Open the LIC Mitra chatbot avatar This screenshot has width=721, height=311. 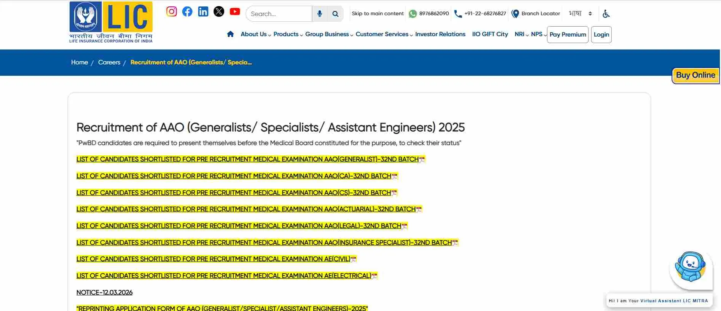[x=690, y=267]
